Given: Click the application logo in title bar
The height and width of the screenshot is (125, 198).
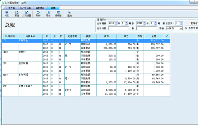Looking at the screenshot, I should point(3,3).
